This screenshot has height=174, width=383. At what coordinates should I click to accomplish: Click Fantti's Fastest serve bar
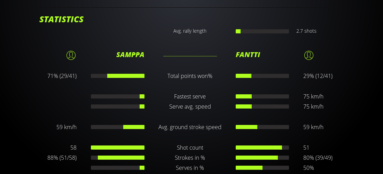[262, 96]
